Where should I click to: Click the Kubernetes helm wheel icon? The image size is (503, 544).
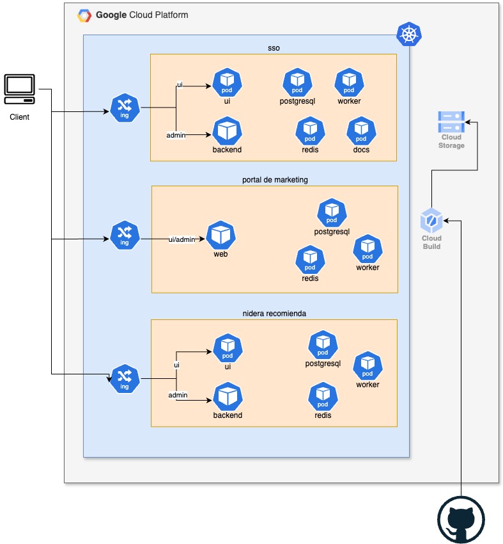click(409, 34)
